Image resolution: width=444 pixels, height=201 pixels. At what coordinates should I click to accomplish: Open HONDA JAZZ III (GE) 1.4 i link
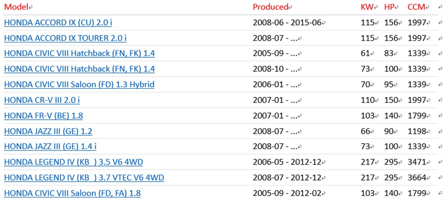point(50,147)
